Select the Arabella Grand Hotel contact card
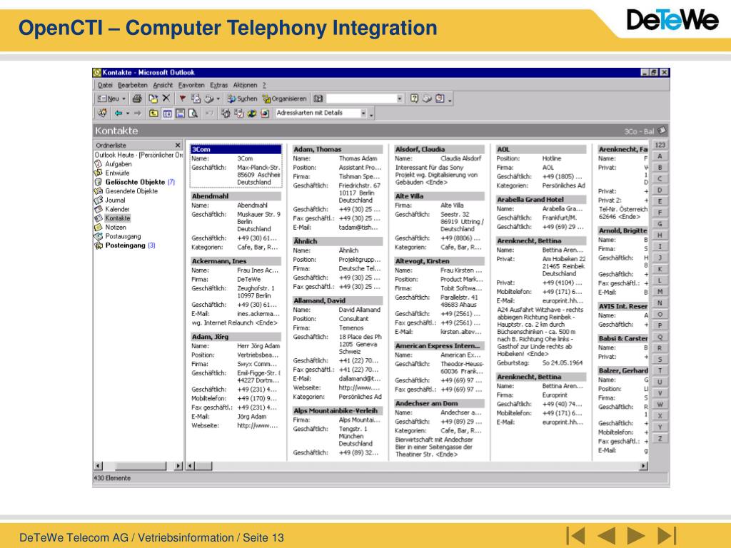This screenshot has width=731, height=548. [541, 200]
